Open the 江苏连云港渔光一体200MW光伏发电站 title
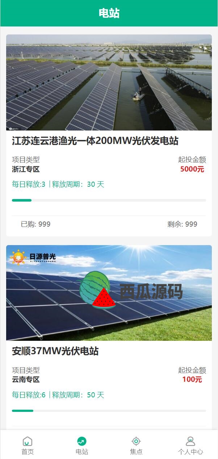This screenshot has width=218, height=459. tap(95, 141)
